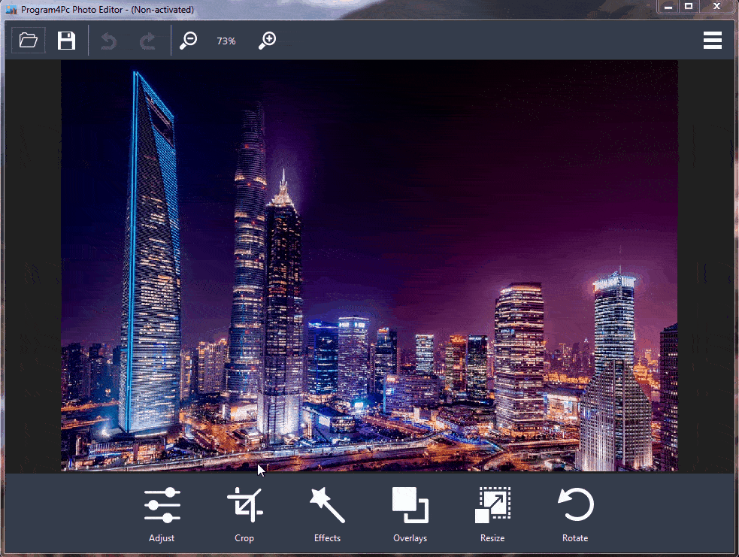
Task: Redo the undone action
Action: [x=147, y=40]
